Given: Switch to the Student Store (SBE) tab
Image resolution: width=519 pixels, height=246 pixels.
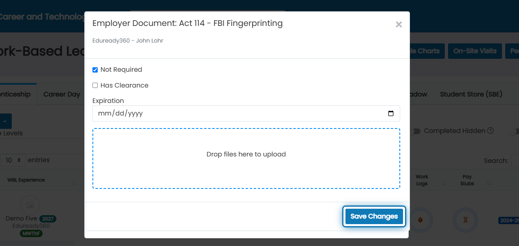Looking at the screenshot, I should [x=471, y=94].
